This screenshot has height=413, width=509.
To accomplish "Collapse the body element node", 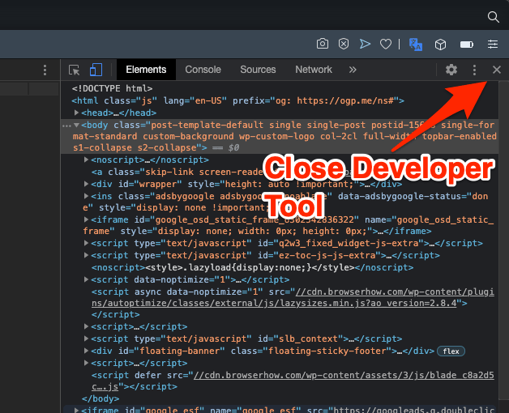I will coord(76,126).
